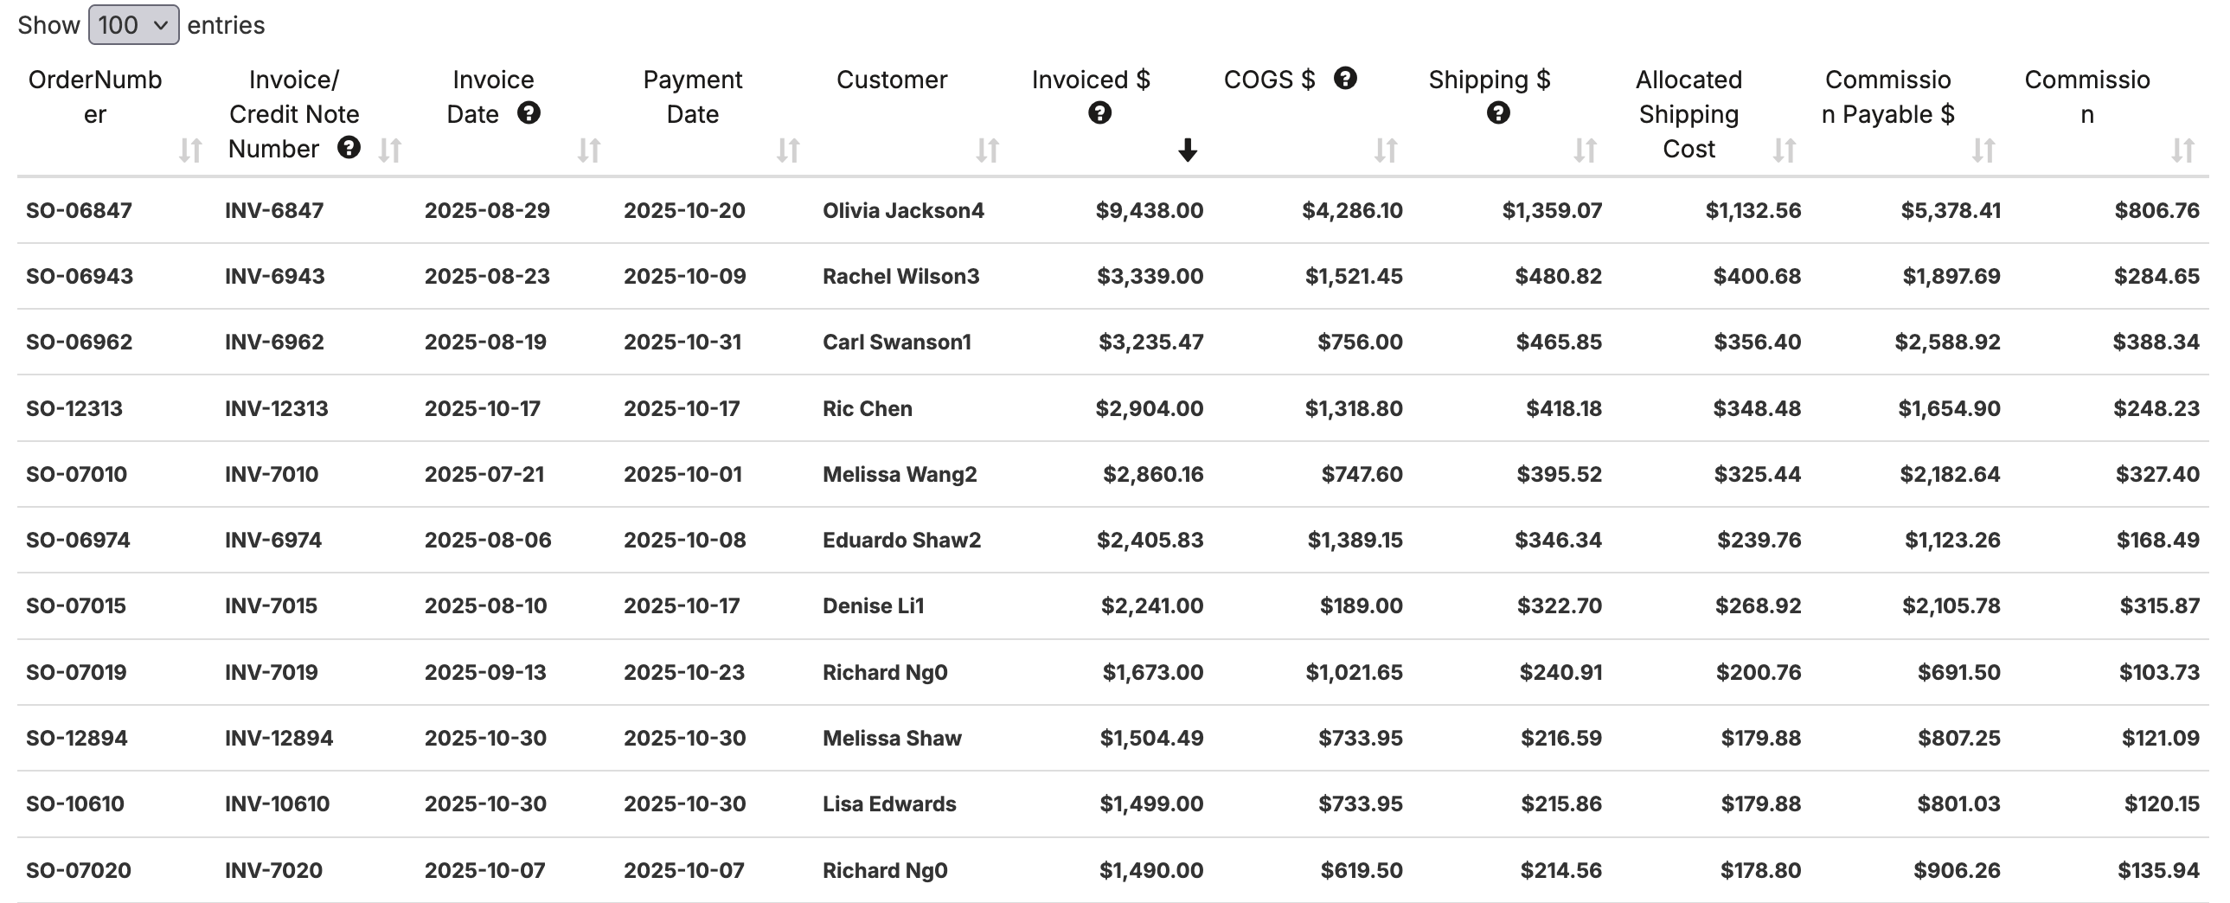2230x903 pixels.
Task: Click the Customer column header
Action: point(892,80)
